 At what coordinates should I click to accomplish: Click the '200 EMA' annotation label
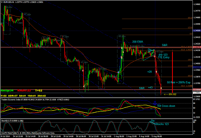point(138,42)
